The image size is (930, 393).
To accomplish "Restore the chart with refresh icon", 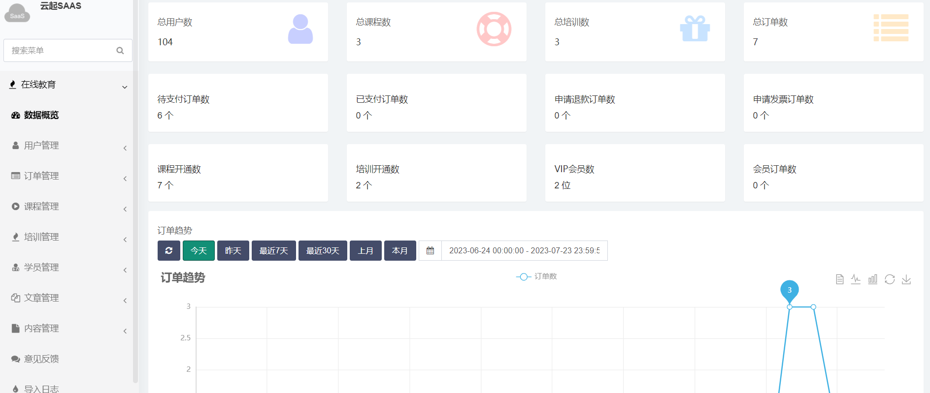I will [890, 279].
